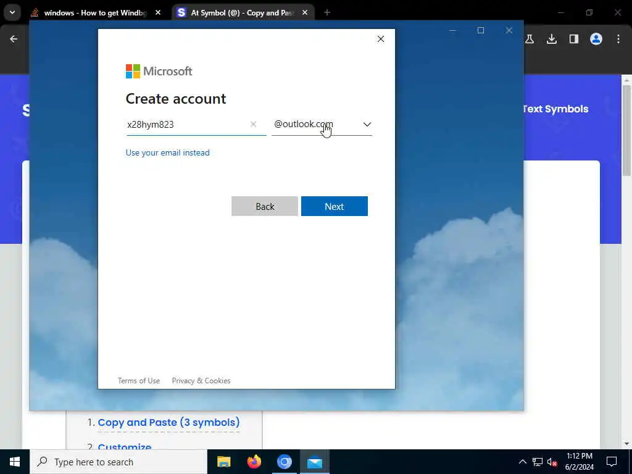
Task: Click the Next button in Create account
Action: 334,206
